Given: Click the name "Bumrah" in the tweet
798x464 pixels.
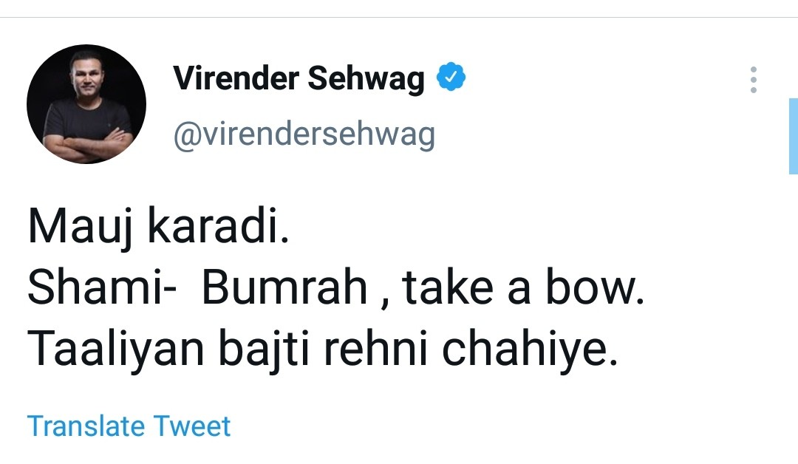Looking at the screenshot, I should tap(284, 290).
